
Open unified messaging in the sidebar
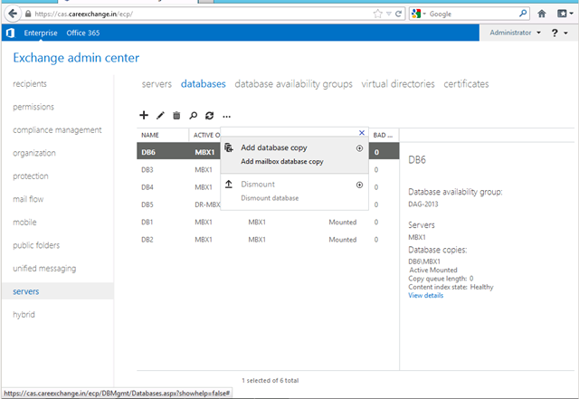click(44, 269)
